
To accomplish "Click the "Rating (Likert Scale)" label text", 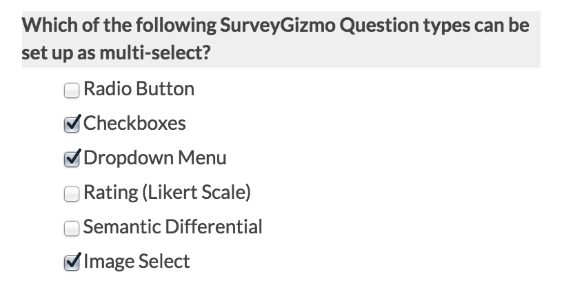I will tap(167, 193).
